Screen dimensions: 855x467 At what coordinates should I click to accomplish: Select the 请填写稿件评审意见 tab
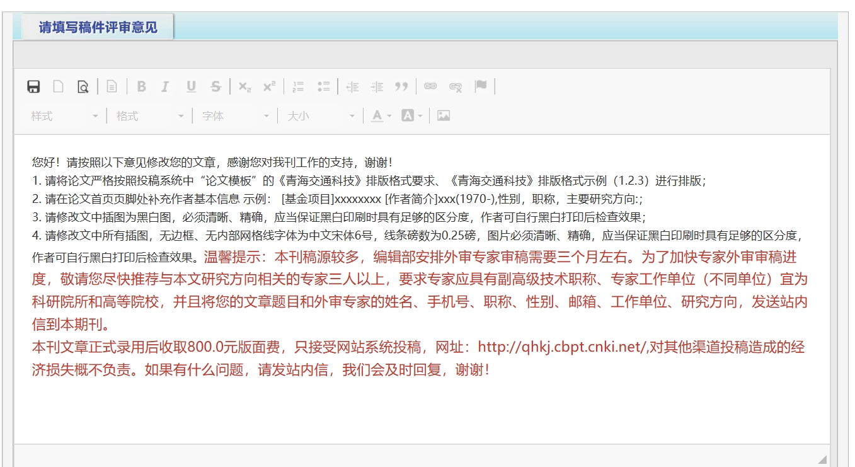(98, 28)
